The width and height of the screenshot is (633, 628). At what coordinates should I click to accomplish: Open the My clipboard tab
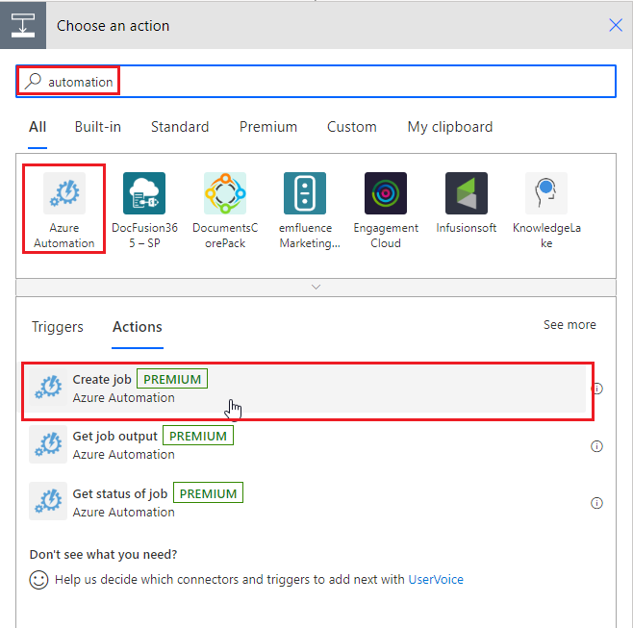pos(449,127)
